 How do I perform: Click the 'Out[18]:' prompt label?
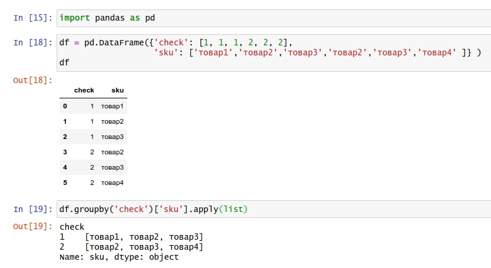[x=32, y=81]
